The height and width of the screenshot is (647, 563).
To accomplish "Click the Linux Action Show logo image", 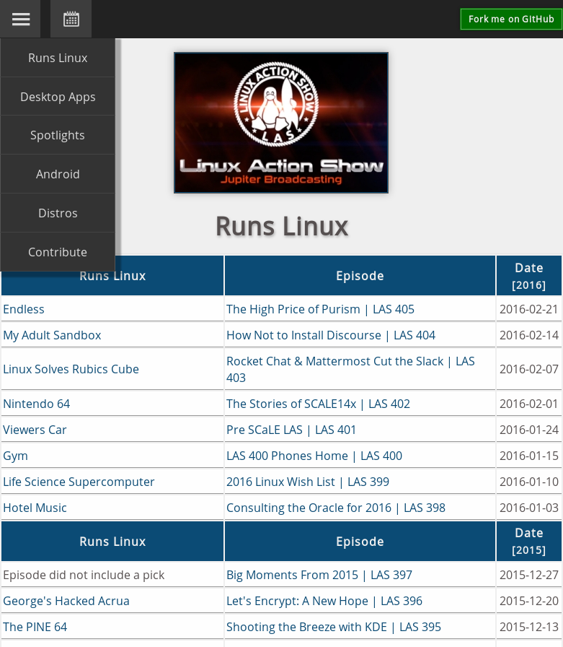I will click(281, 123).
